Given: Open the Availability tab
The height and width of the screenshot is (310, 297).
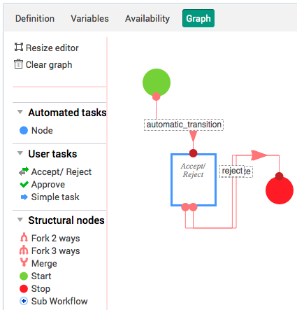Looking at the screenshot, I should [x=147, y=18].
